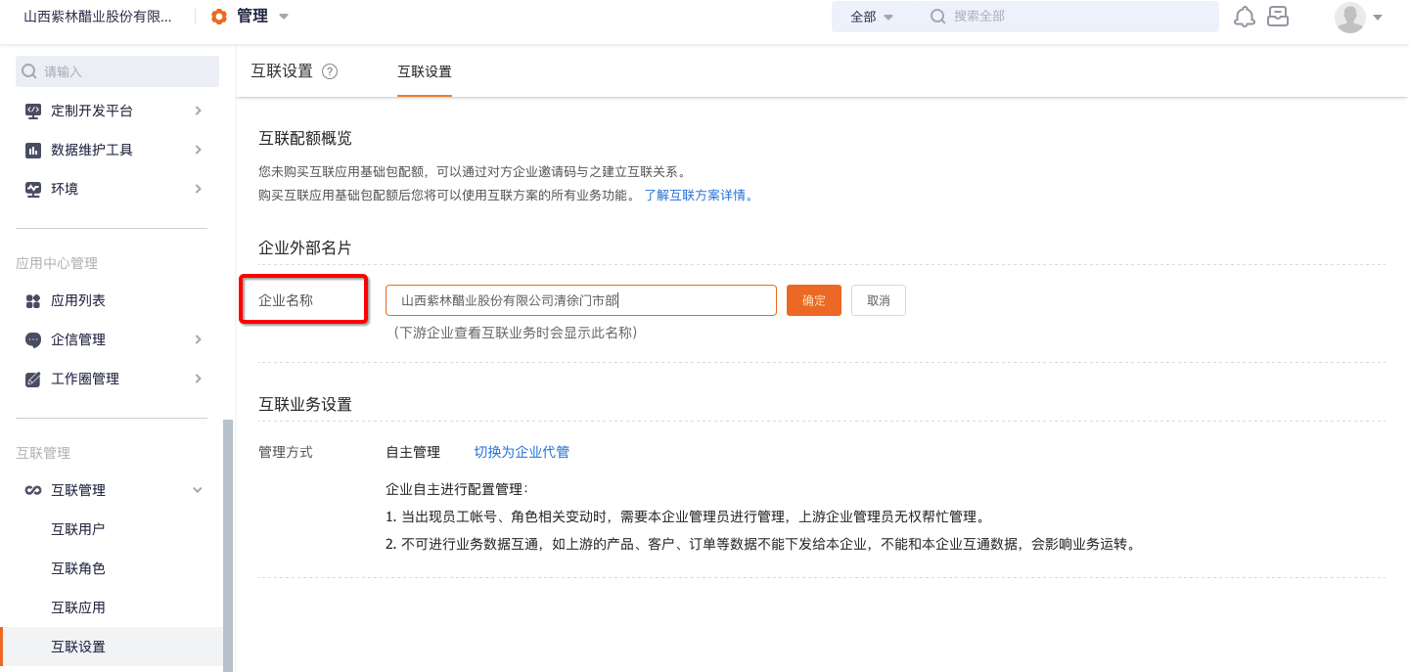
Task: Click the company name at top left
Action: tap(98, 17)
